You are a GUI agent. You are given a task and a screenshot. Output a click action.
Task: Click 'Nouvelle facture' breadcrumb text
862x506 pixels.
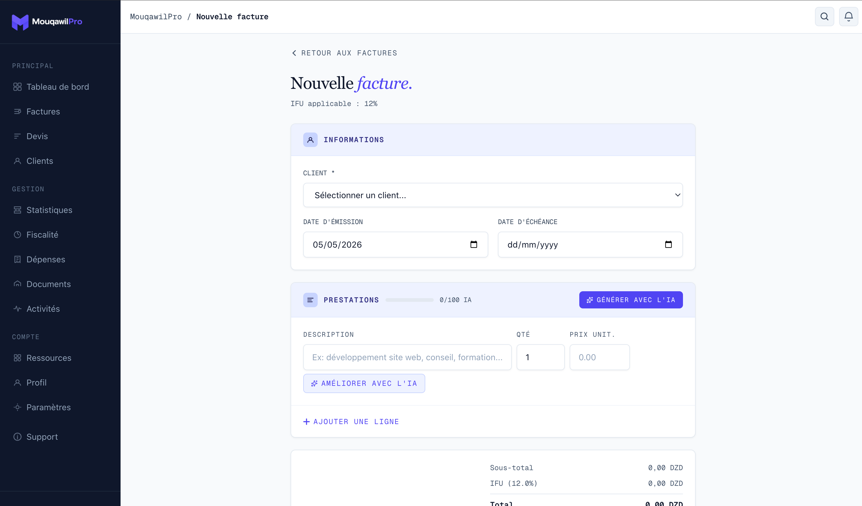click(232, 17)
